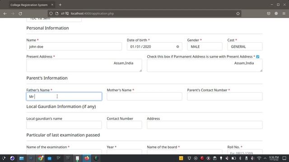Open the Cast dropdown showing GENERAL

pos(245,46)
